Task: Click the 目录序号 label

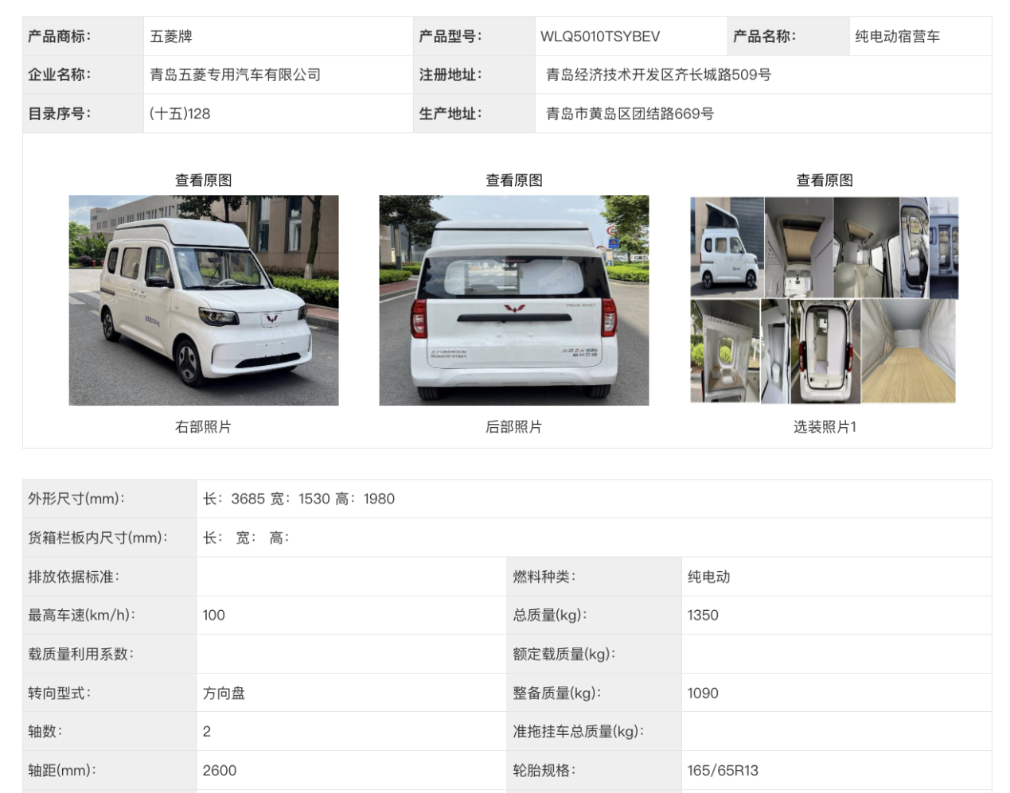Action: (60, 114)
